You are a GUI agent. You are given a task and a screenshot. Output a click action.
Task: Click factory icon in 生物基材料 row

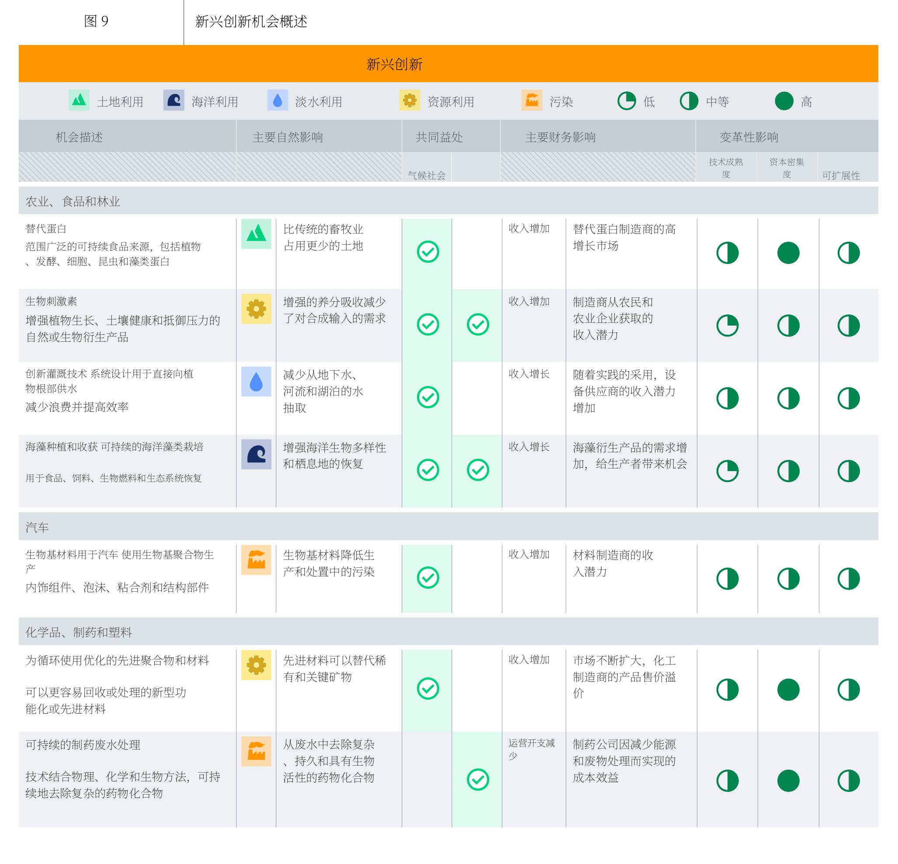click(256, 559)
